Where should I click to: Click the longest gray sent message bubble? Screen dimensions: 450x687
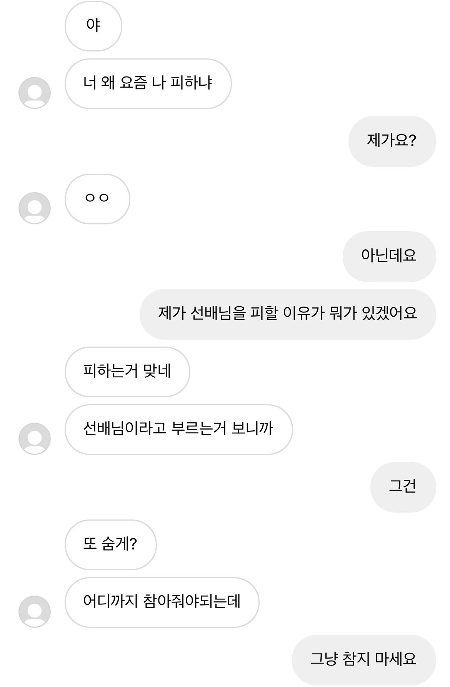[x=288, y=314]
